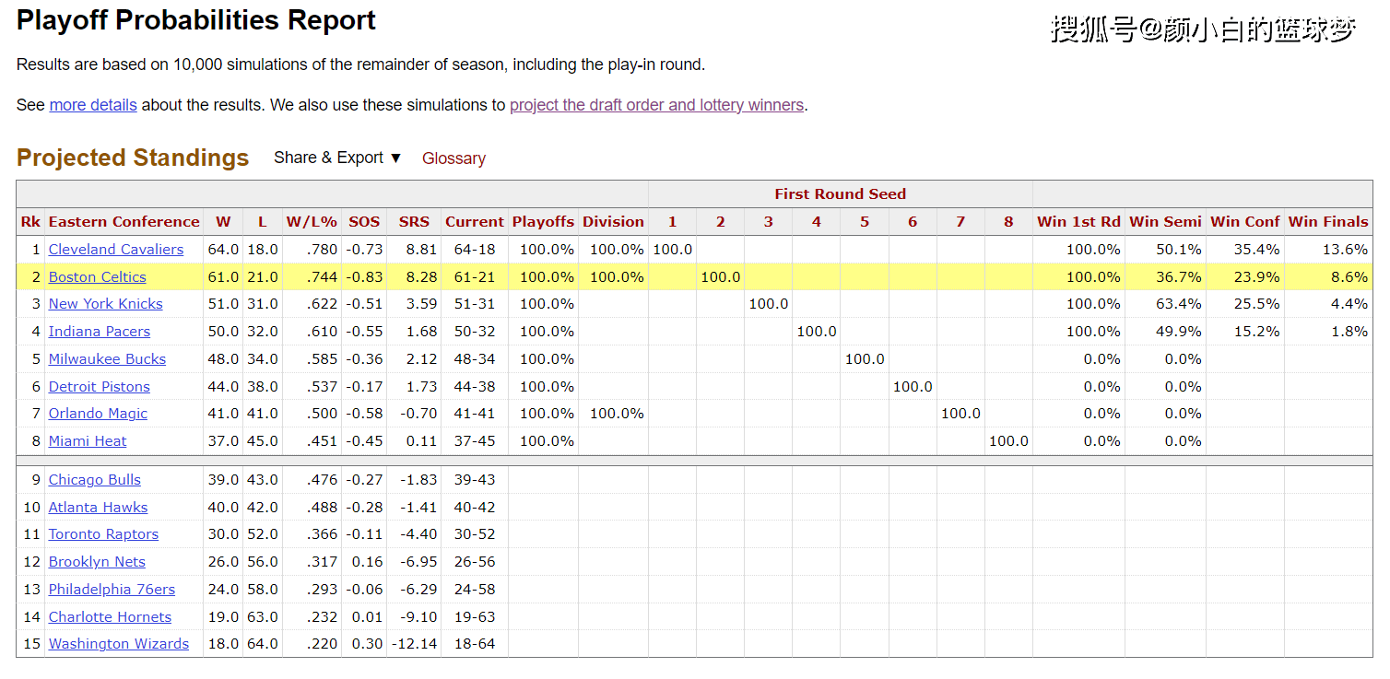Open the Boston Celtics team link
The width and height of the screenshot is (1390, 679).
point(98,276)
